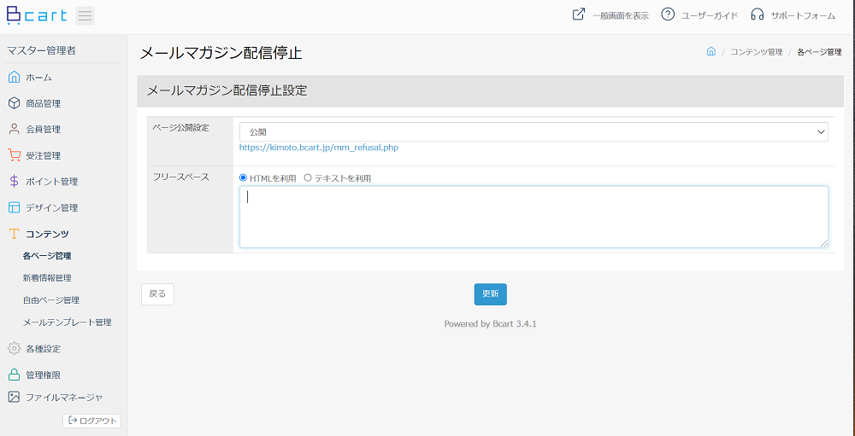Click the 戻る button
The image size is (855, 436).
(x=157, y=294)
